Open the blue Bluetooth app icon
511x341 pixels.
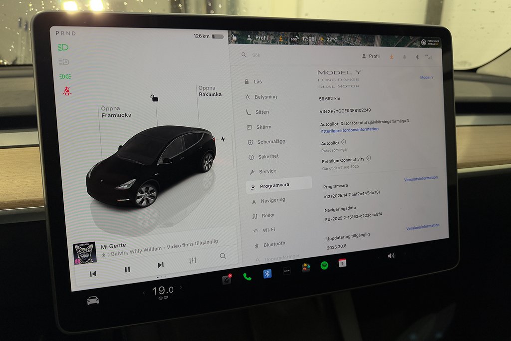click(267, 274)
